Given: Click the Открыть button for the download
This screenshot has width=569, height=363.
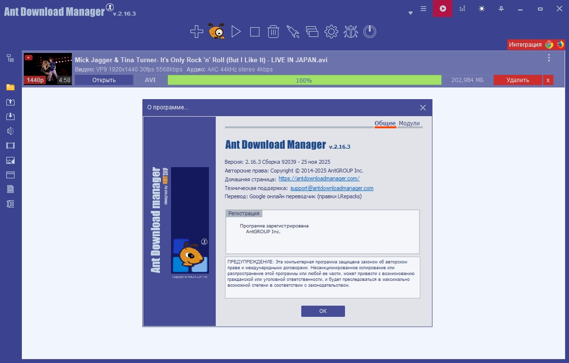Looking at the screenshot, I should 104,80.
